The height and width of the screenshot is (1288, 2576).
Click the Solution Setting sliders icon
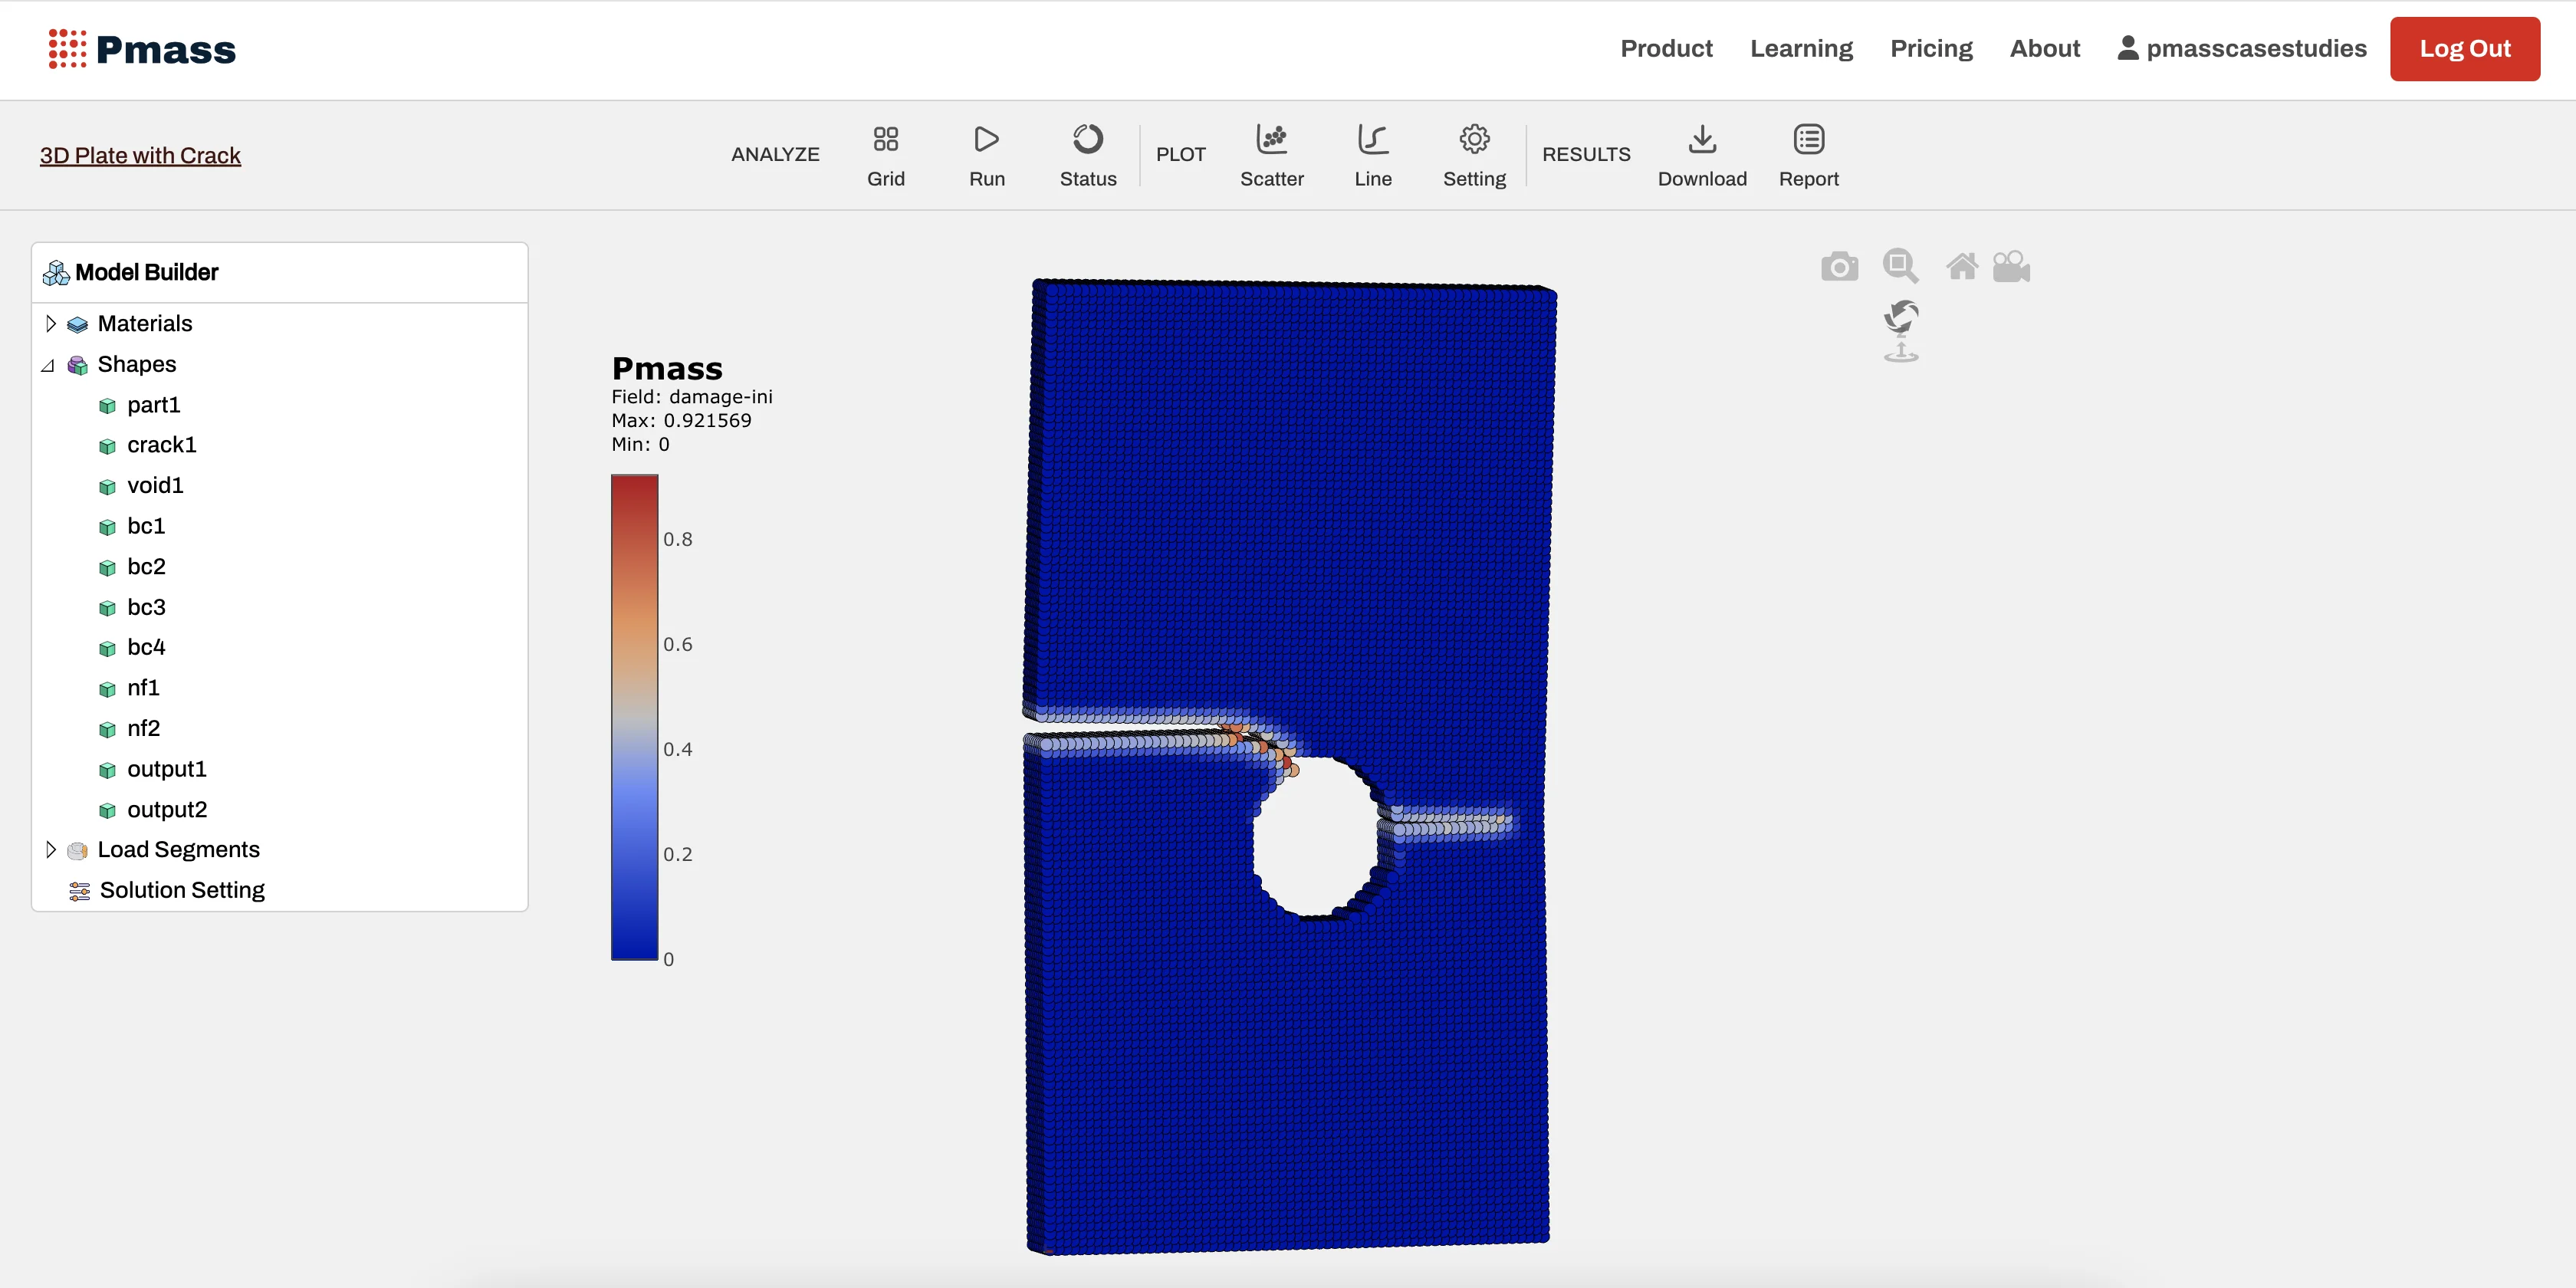pyautogui.click(x=79, y=891)
